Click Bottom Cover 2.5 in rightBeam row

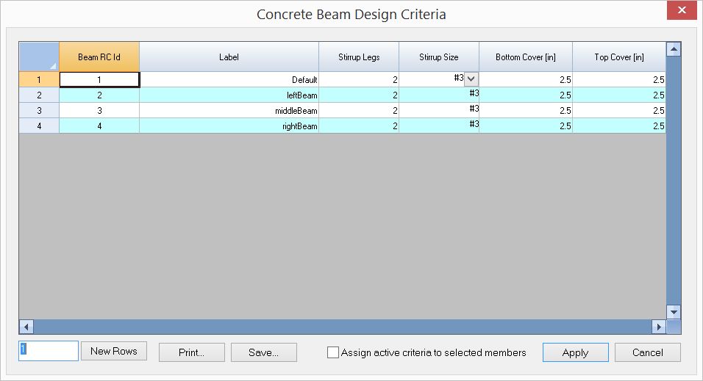click(526, 126)
